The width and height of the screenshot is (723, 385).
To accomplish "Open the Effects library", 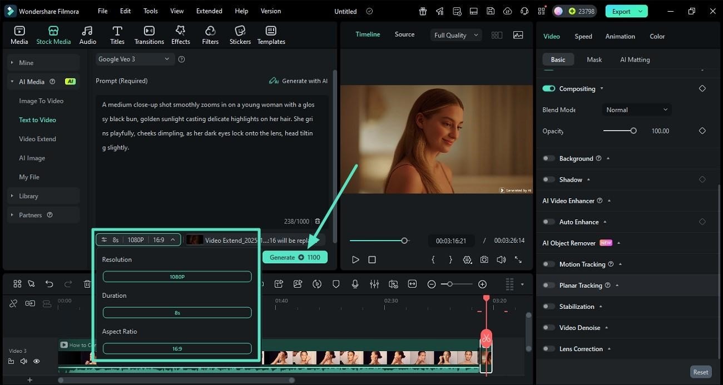I will point(180,34).
